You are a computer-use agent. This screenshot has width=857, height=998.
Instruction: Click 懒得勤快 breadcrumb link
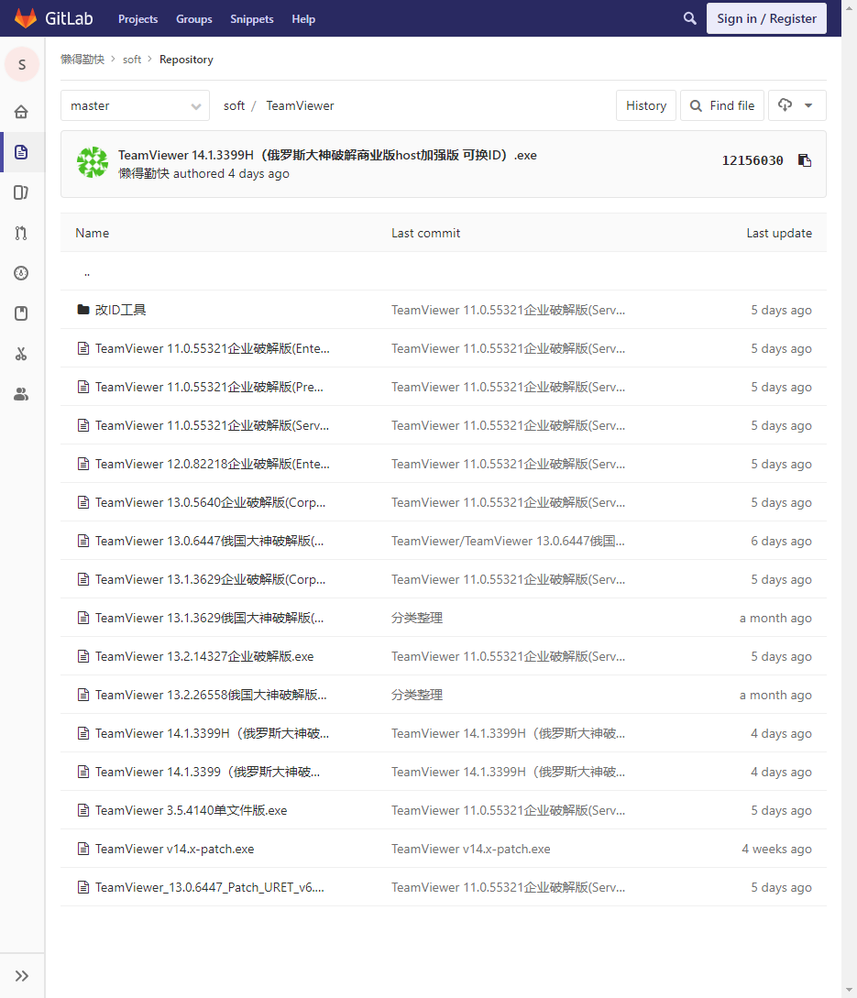(x=82, y=60)
